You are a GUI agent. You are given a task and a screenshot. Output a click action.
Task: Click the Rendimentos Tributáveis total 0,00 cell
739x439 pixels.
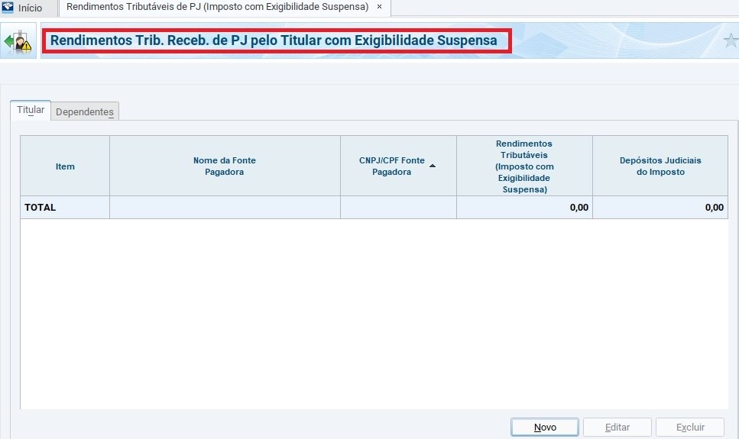click(x=524, y=208)
